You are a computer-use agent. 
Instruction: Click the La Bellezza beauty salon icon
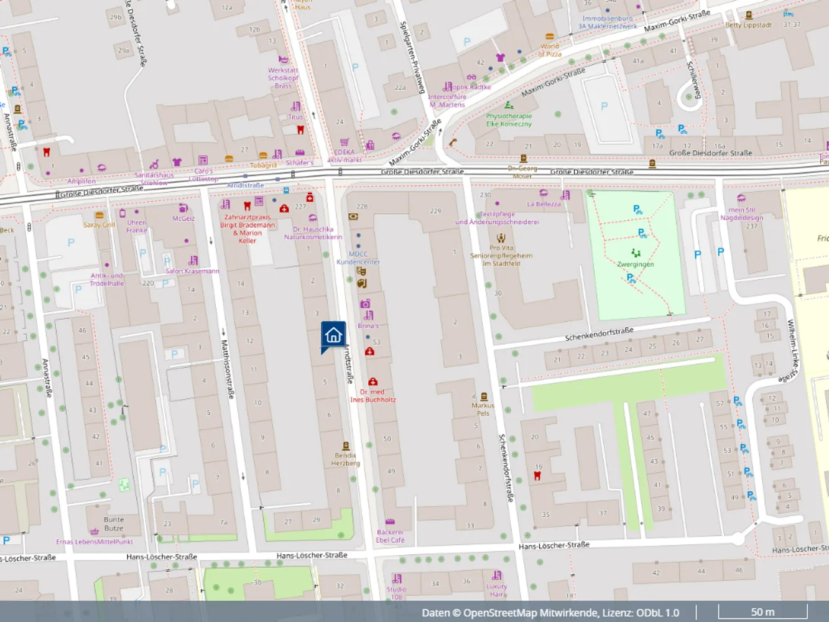pos(544,193)
